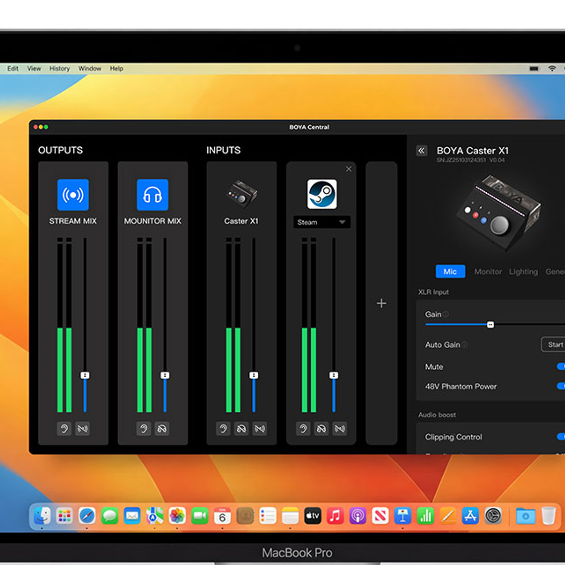Toggle Mute for the XLR Input

point(562,367)
